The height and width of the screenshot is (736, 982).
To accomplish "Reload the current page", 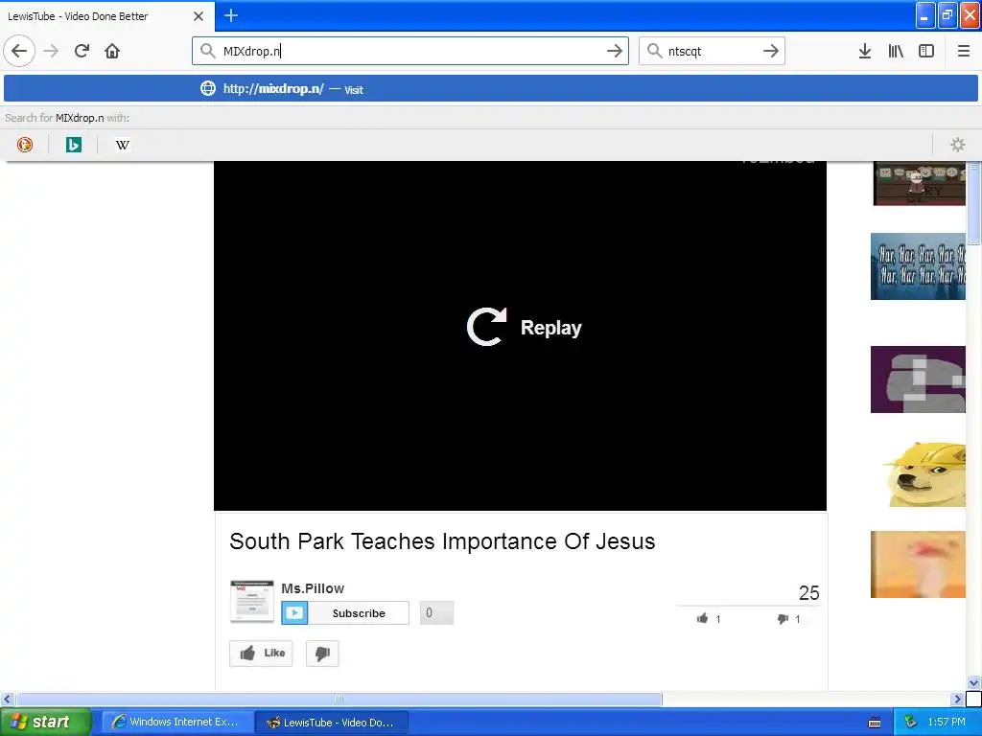I will 82,51.
